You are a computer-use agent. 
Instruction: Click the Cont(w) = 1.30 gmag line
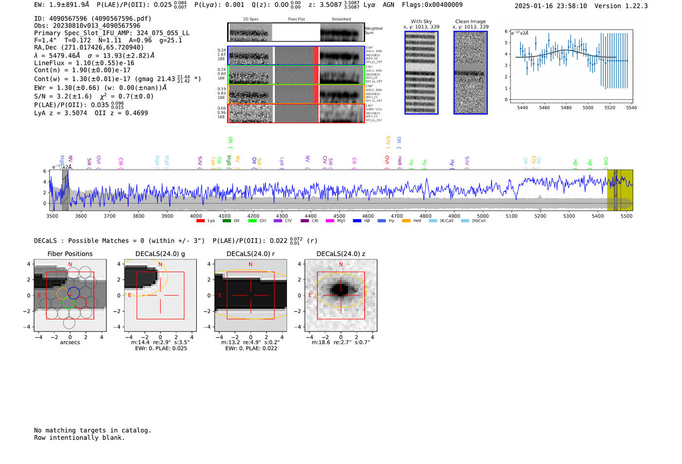click(117, 79)
